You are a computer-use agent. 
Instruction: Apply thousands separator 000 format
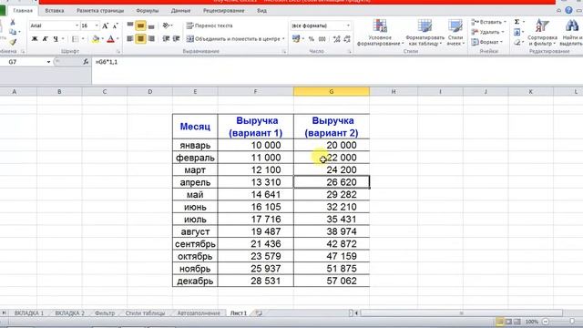tap(322, 38)
